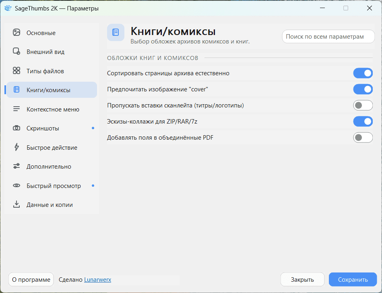
Task: Click the Обложки книг и комиксов heading
Action: pyautogui.click(x=153, y=58)
